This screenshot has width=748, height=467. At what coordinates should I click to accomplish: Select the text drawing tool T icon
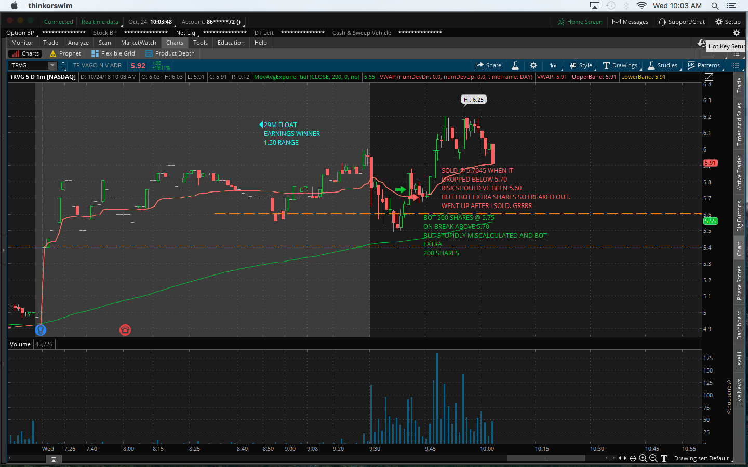coord(664,458)
